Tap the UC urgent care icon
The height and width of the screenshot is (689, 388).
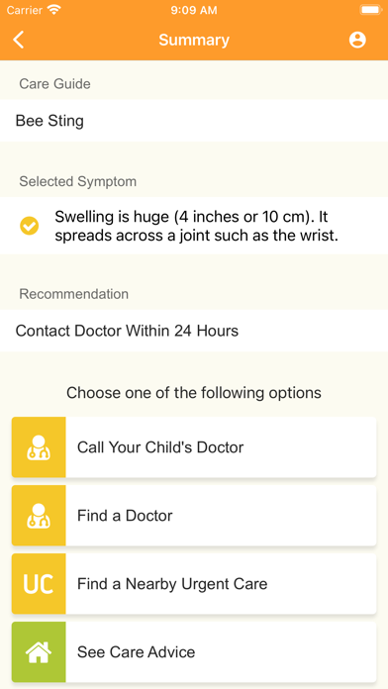[39, 583]
